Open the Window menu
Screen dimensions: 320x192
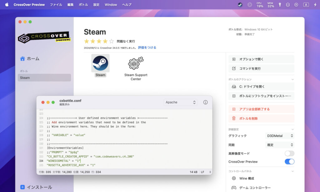[111, 5]
